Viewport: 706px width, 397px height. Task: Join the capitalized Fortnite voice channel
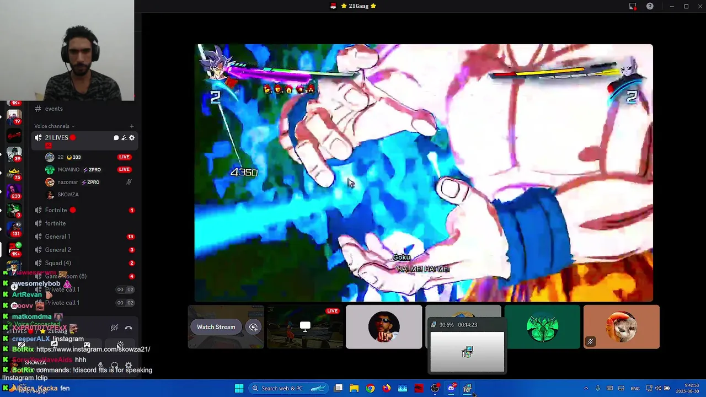tap(84, 210)
